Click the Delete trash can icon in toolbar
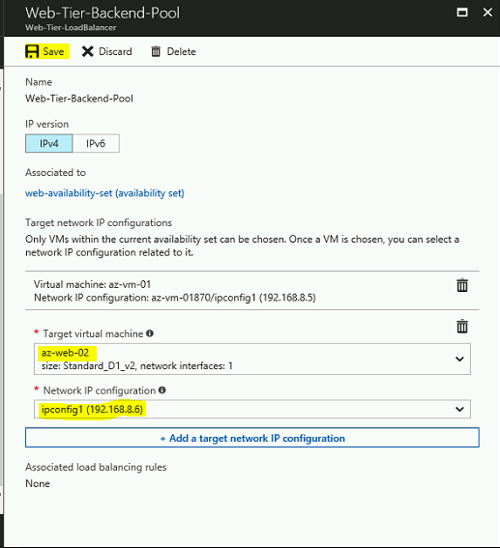Viewport: 500px width, 548px height. (x=156, y=52)
